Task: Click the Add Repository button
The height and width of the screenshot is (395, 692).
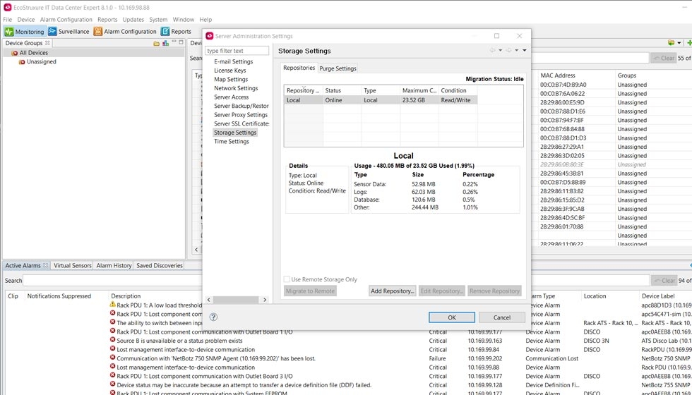Action: point(393,291)
